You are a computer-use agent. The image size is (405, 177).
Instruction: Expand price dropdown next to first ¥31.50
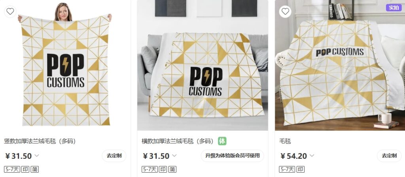coord(37,156)
